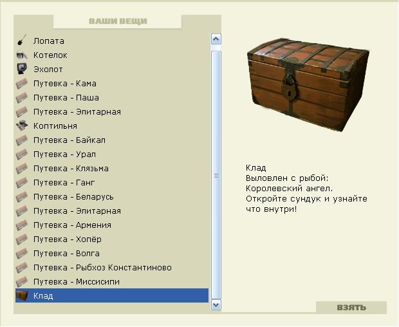The width and height of the screenshot is (399, 327).
Task: Click the ticket icon for Путевка - Армения
Action: coord(22,225)
